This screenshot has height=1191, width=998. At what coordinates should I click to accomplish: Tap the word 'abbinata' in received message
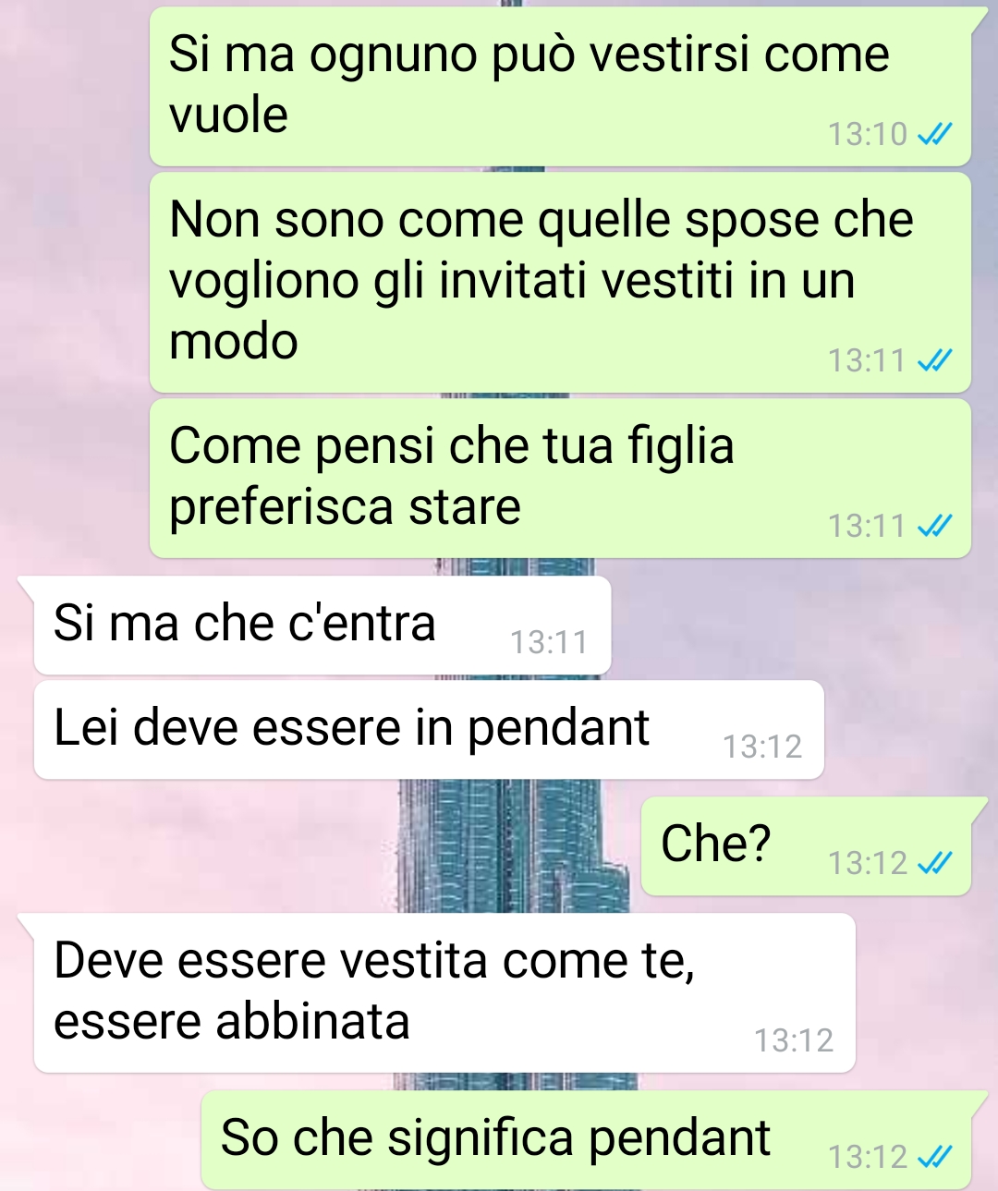pos(313,1022)
